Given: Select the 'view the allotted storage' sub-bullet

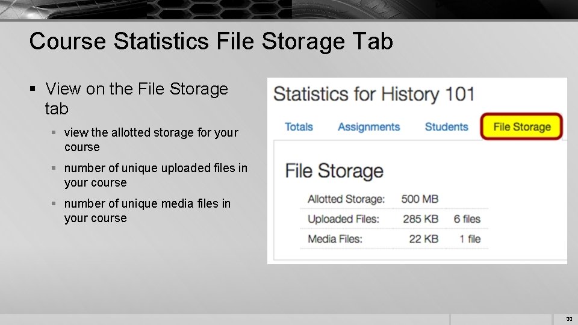Looking at the screenshot, I should coord(151,140).
